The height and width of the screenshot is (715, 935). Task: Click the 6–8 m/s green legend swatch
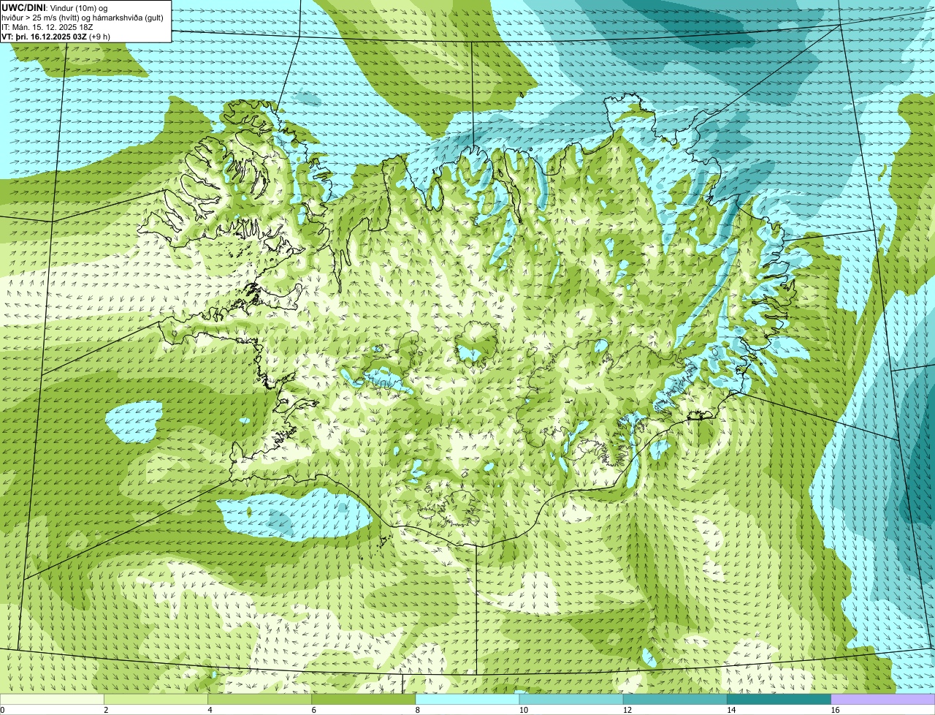364,699
